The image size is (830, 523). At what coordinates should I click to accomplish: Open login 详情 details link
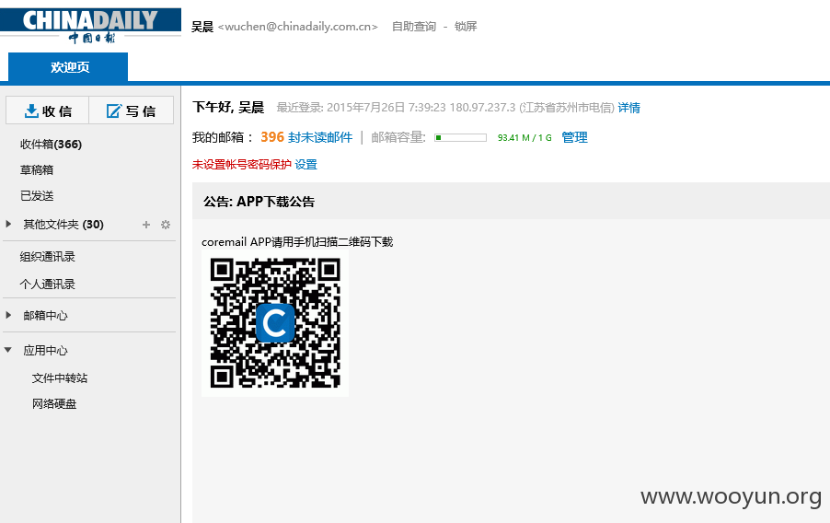628,108
